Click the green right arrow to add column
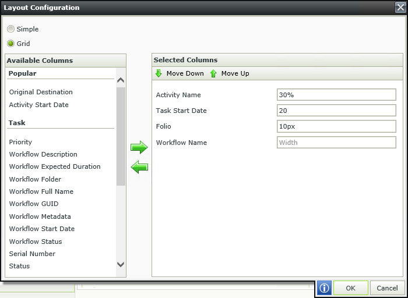Screen dimensions: 408x298 tap(139, 147)
